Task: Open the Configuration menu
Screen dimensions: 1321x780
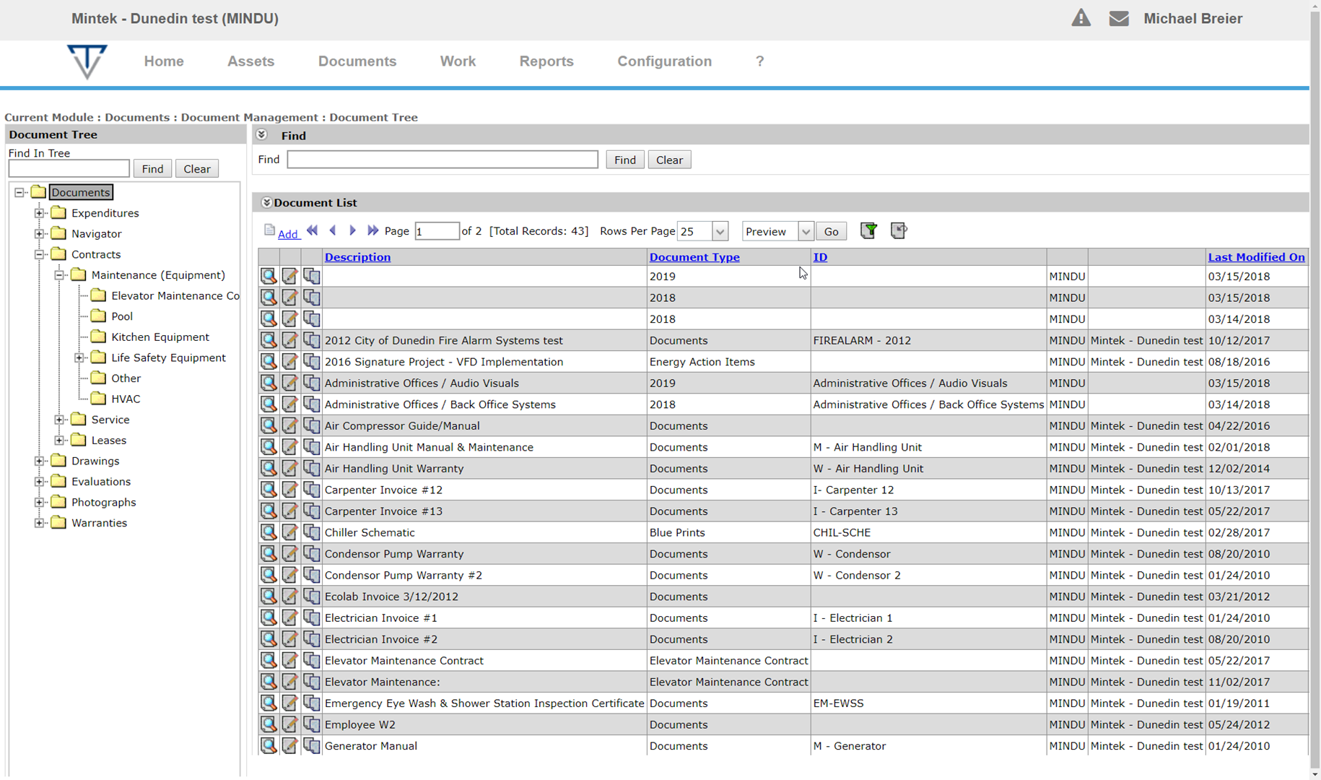Action: click(664, 61)
